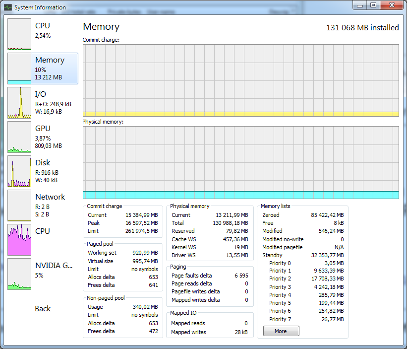Minimize the System Information window
407x349 pixels.
click(360, 5)
